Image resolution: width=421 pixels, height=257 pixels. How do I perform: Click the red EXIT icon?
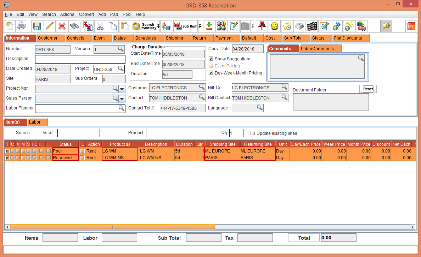point(411,26)
